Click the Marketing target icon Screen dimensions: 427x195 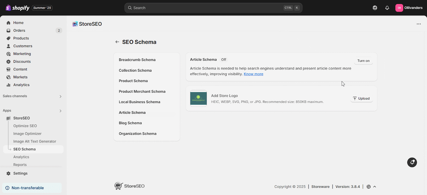click(x=9, y=54)
